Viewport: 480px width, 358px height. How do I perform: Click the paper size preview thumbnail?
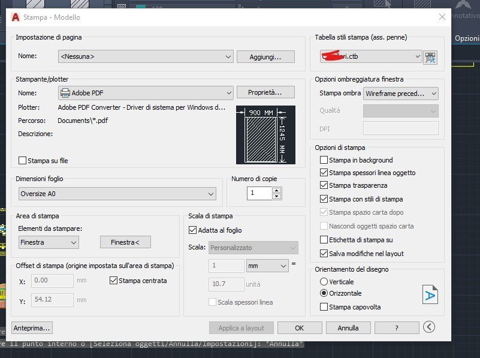tap(265, 135)
